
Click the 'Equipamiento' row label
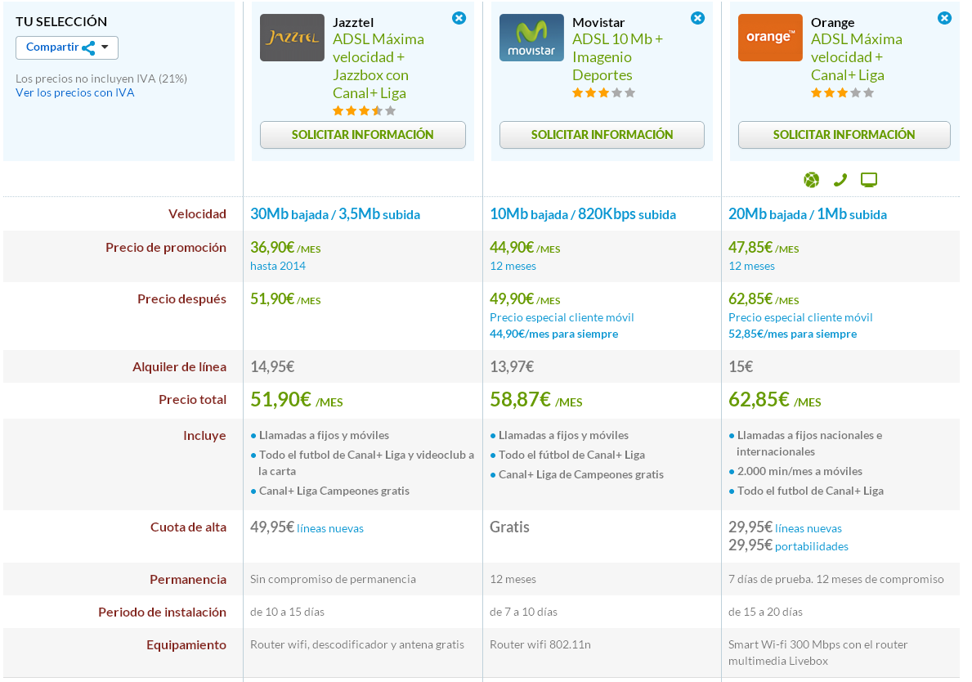click(x=186, y=645)
